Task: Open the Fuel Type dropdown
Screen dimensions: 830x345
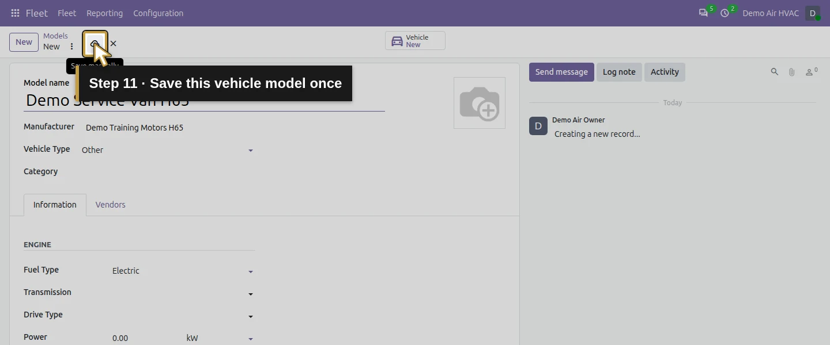Action: [x=183, y=271]
